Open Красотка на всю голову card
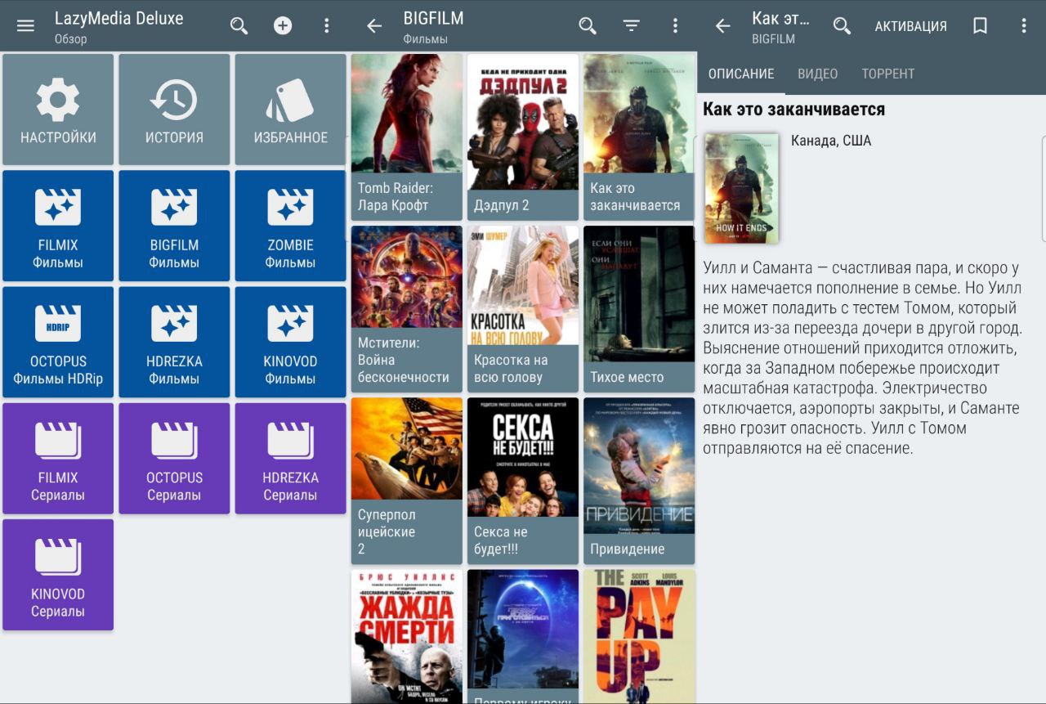Screen dimensions: 1046x704 (x=523, y=309)
